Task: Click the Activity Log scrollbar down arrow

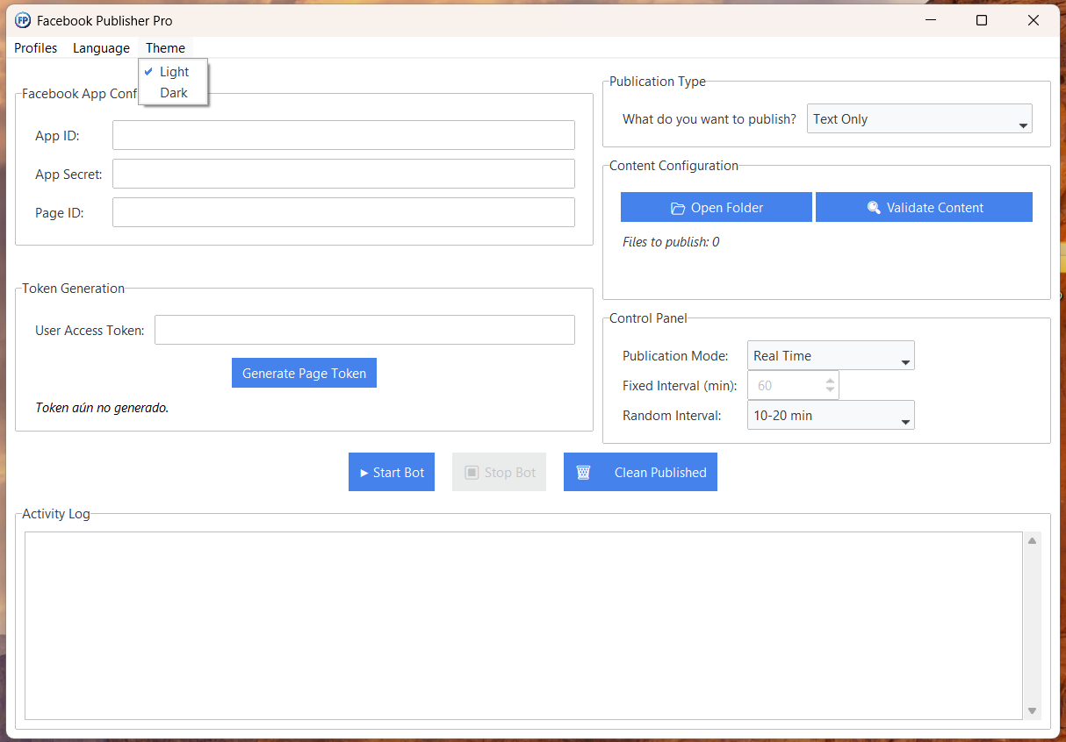Action: coord(1033,710)
